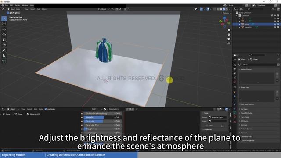Screen dimensions: 281x158
Task: Click the viewport pan hand icon
Action: [229, 34]
